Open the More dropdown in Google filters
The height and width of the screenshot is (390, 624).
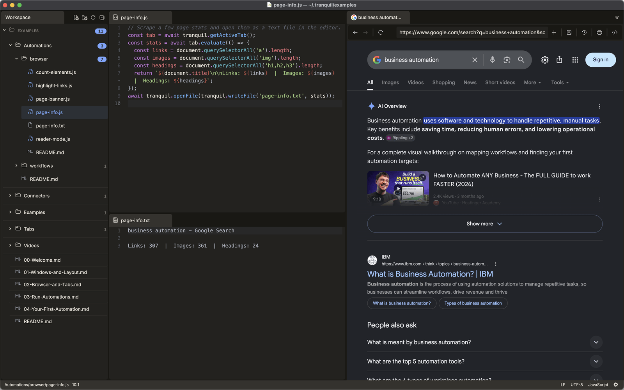pos(532,83)
